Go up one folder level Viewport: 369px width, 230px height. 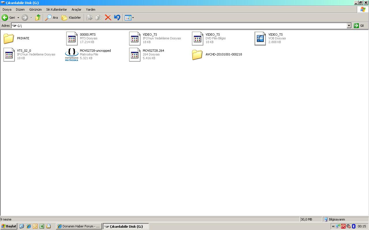click(x=38, y=18)
